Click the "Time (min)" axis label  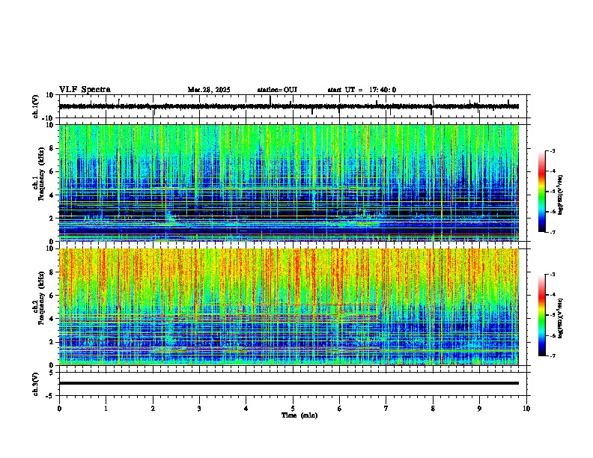299,415
